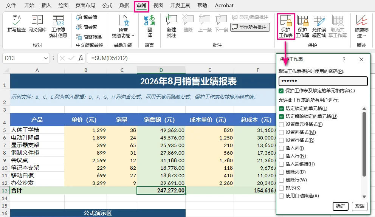Click the formula bar containing =SUM(D5:D12)
Screen dimensions: 375x217
[181, 58]
